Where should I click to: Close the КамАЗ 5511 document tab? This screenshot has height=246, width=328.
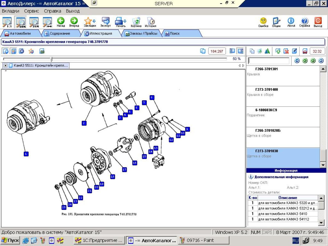pos(5,66)
